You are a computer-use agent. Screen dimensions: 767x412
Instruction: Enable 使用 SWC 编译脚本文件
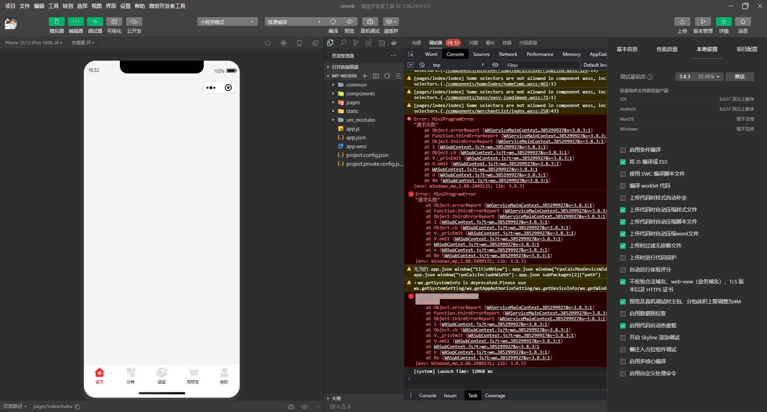(x=623, y=174)
